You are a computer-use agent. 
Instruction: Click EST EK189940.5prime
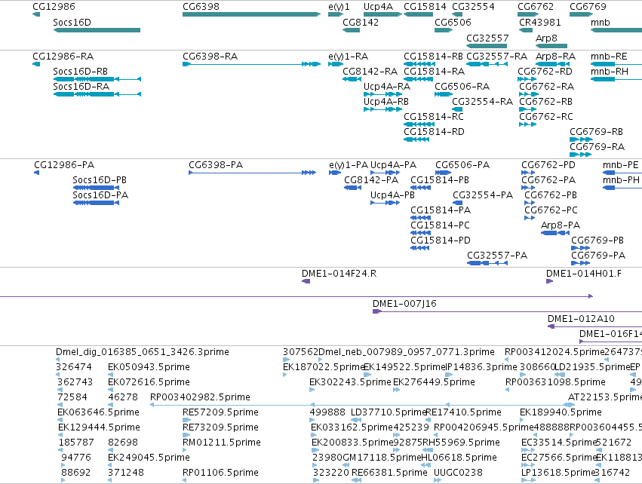click(561, 412)
